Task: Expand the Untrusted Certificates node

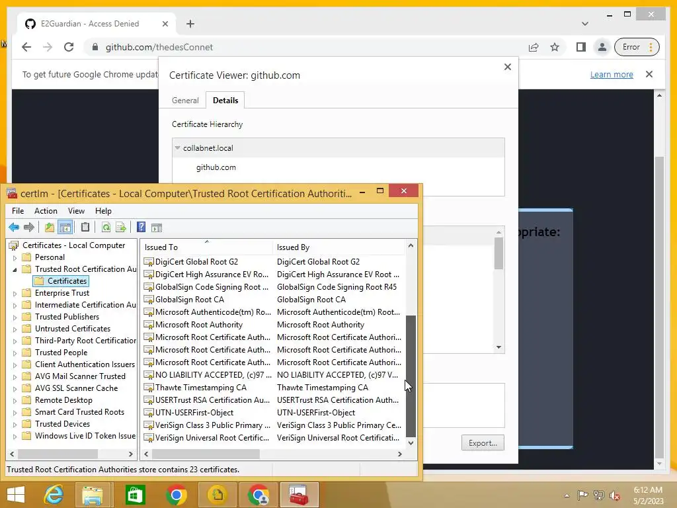Action: (x=15, y=329)
